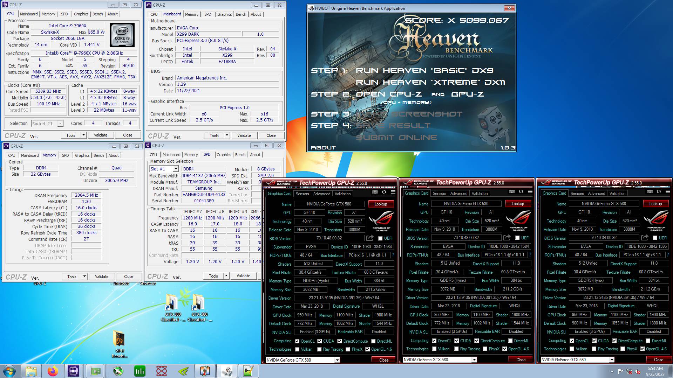Open hamburger menu in leftmost GPU-Z window
The image size is (673, 378).
tap(393, 192)
